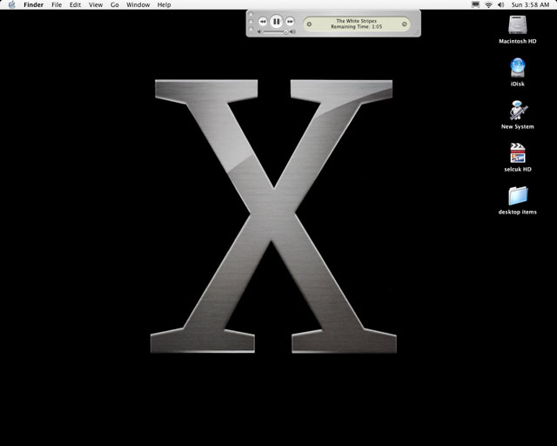Image resolution: width=557 pixels, height=446 pixels.
Task: Click the iTunes volume slider knob
Action: [285, 32]
